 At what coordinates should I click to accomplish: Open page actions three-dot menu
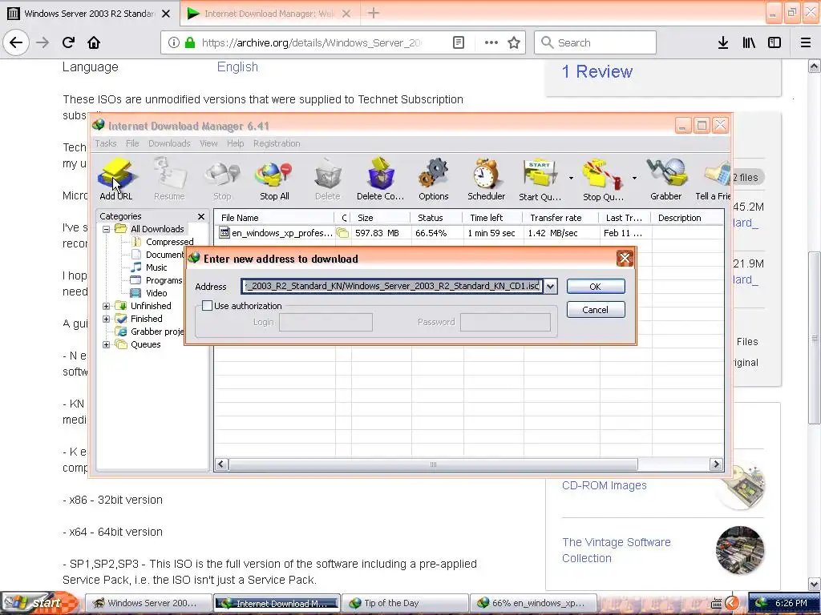(x=491, y=42)
